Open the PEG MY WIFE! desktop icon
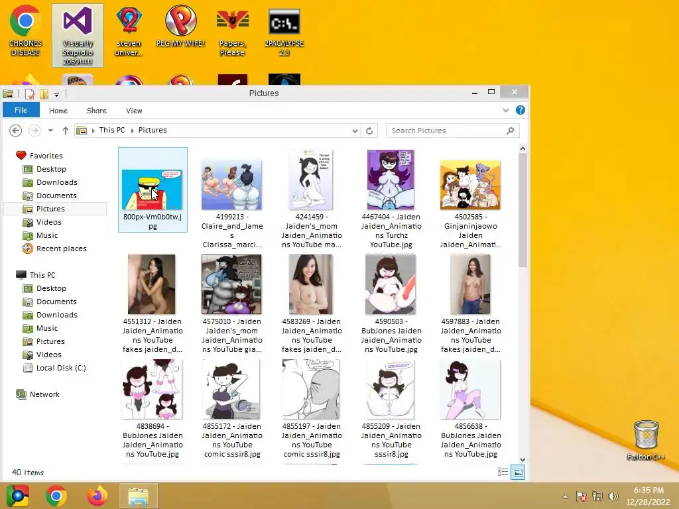The width and height of the screenshot is (679, 509). (x=180, y=26)
